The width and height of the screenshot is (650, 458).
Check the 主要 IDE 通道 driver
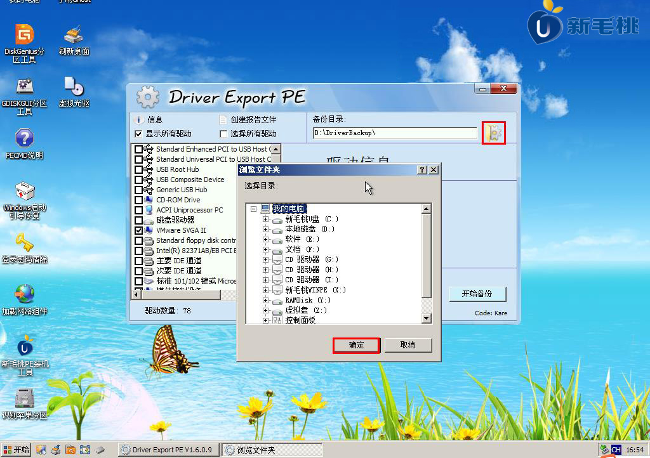[138, 261]
